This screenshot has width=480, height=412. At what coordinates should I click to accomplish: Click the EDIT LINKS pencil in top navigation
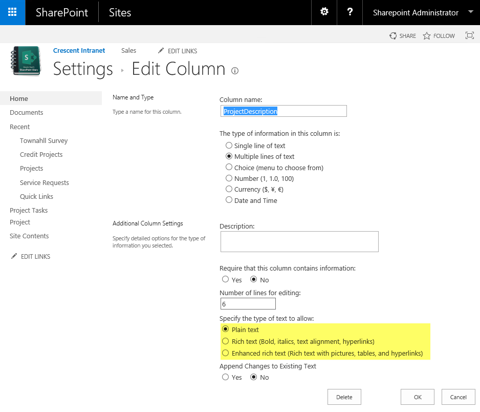[x=178, y=51]
